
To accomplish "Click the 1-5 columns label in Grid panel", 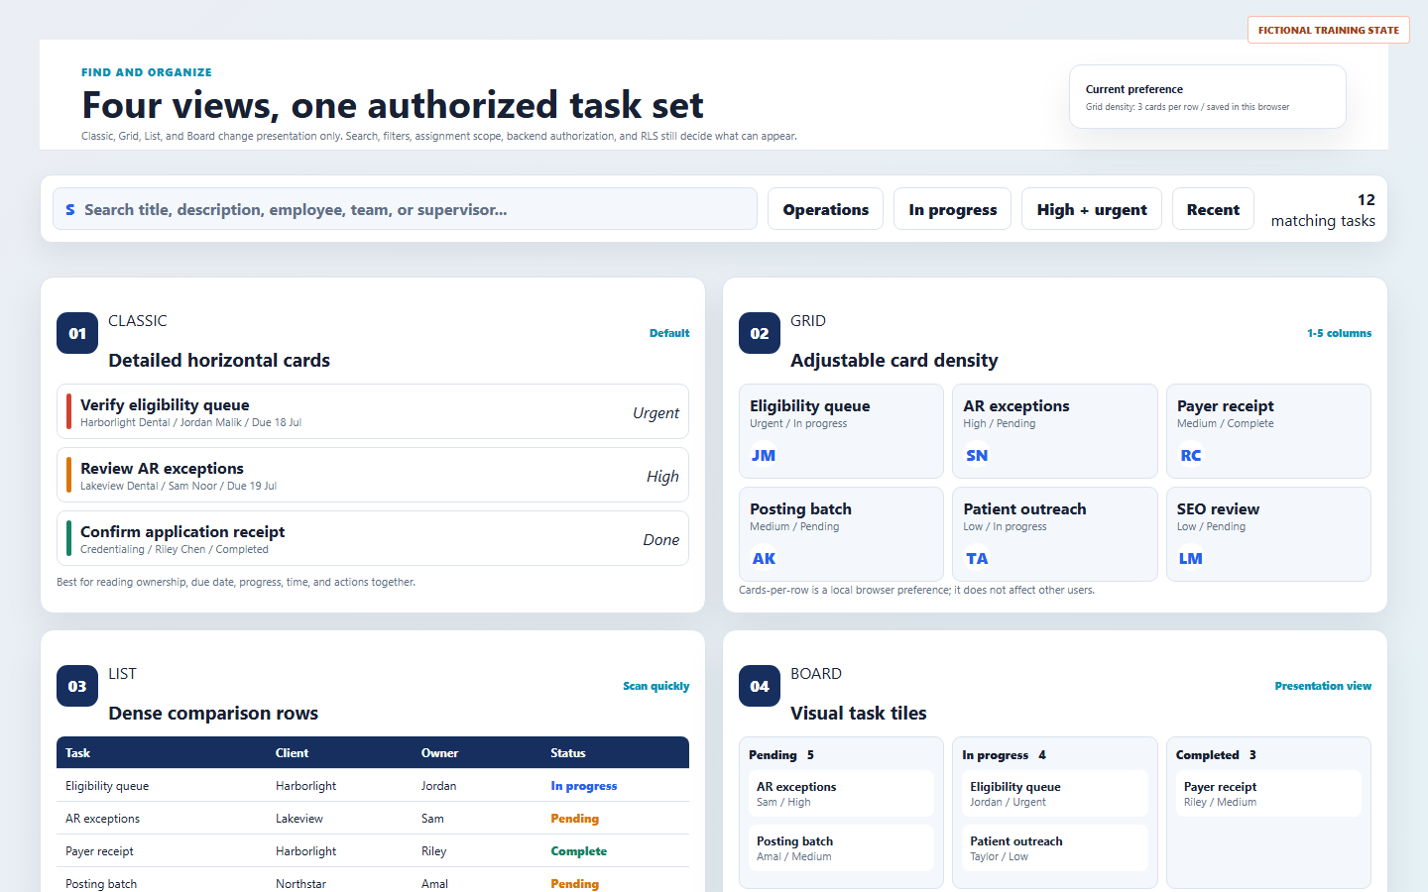I will point(1339,333).
